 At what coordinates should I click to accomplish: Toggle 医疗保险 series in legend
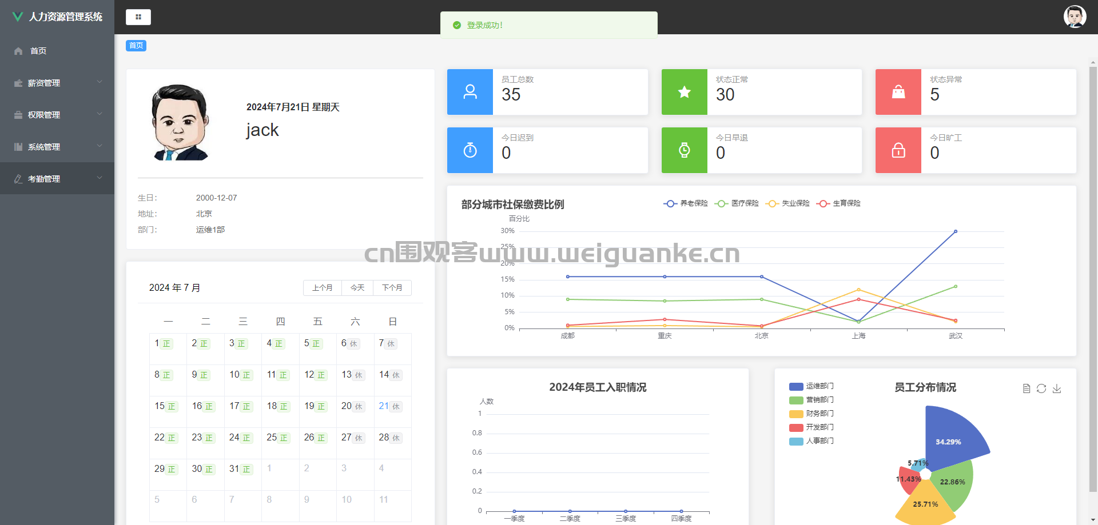pyautogui.click(x=737, y=203)
